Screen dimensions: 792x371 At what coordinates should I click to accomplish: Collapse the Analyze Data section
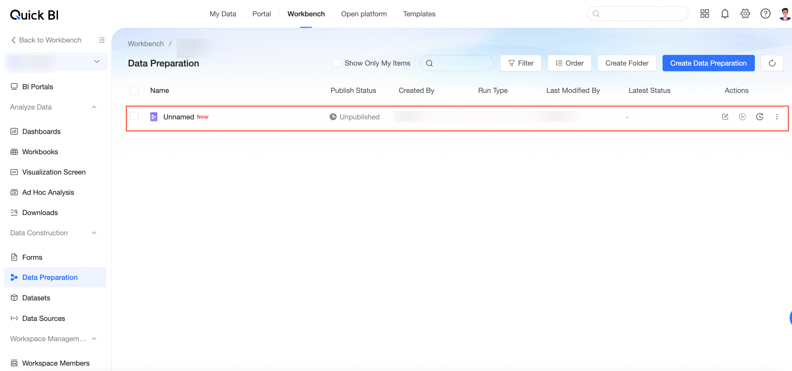[94, 107]
